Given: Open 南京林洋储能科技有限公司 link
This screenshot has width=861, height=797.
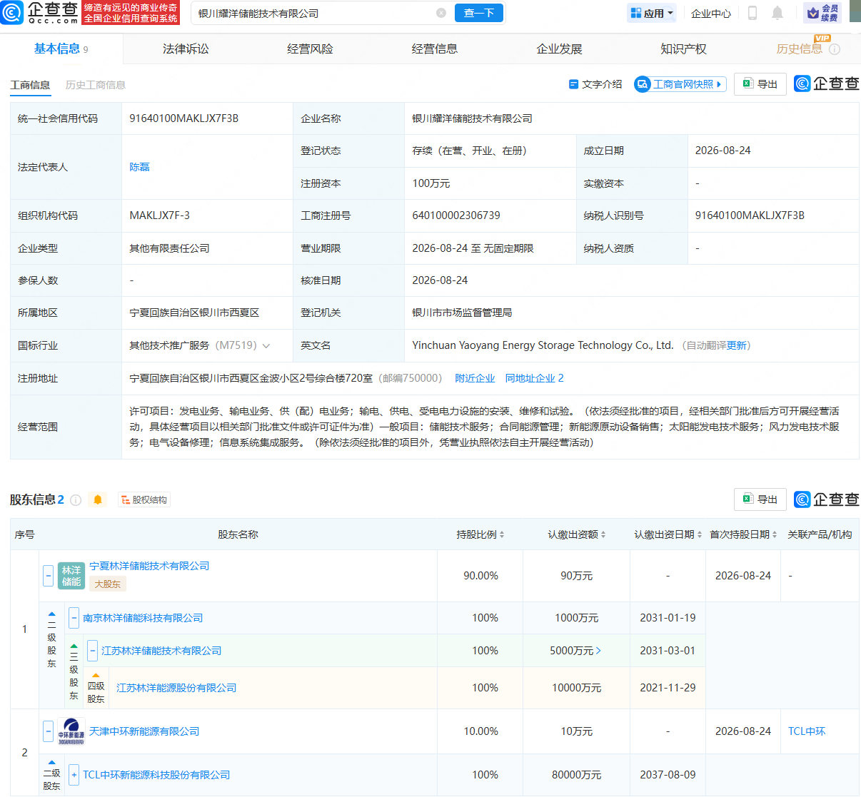Looking at the screenshot, I should 143,618.
